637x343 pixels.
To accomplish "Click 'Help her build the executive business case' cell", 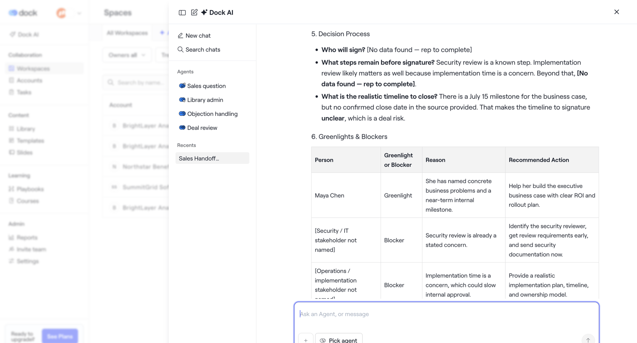I will [x=552, y=196].
